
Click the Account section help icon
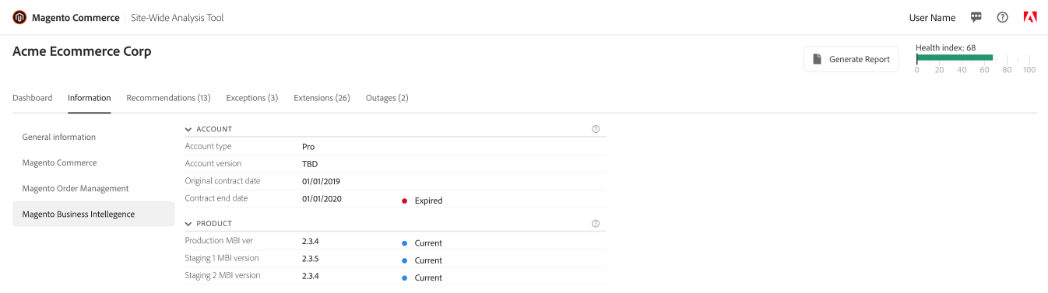point(596,129)
